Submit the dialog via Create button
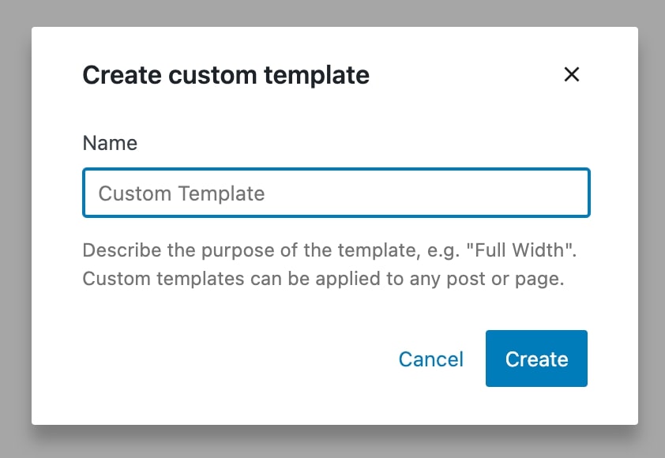Image resolution: width=665 pixels, height=458 pixels. tap(536, 359)
